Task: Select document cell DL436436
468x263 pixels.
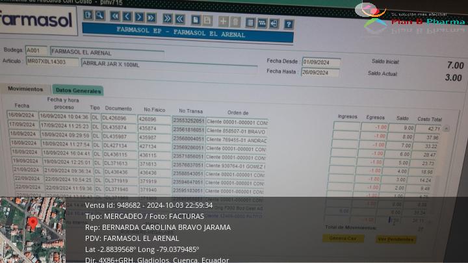Action: (121, 172)
